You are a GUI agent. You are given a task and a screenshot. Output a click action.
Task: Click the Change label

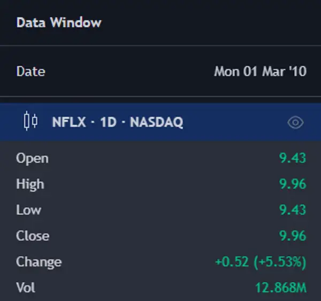point(39,262)
